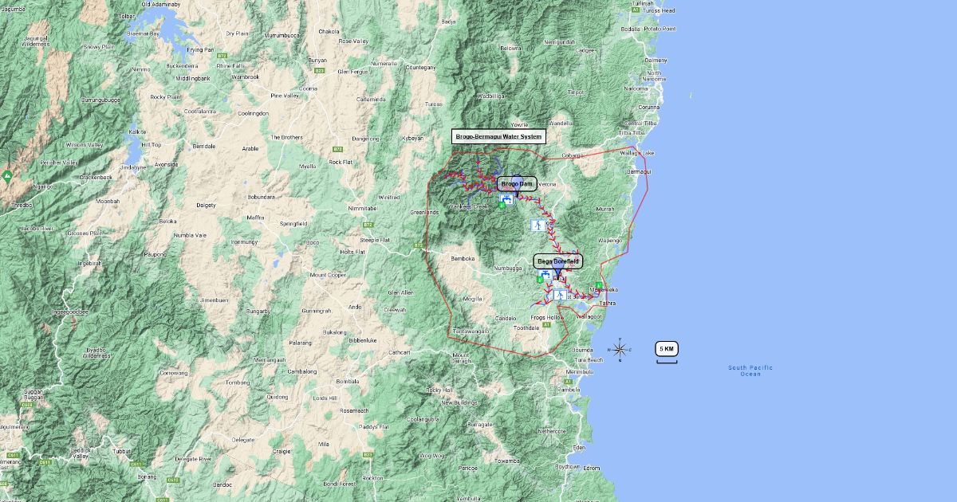
Task: Click the Old Adaminaby label
Action: (163, 4)
